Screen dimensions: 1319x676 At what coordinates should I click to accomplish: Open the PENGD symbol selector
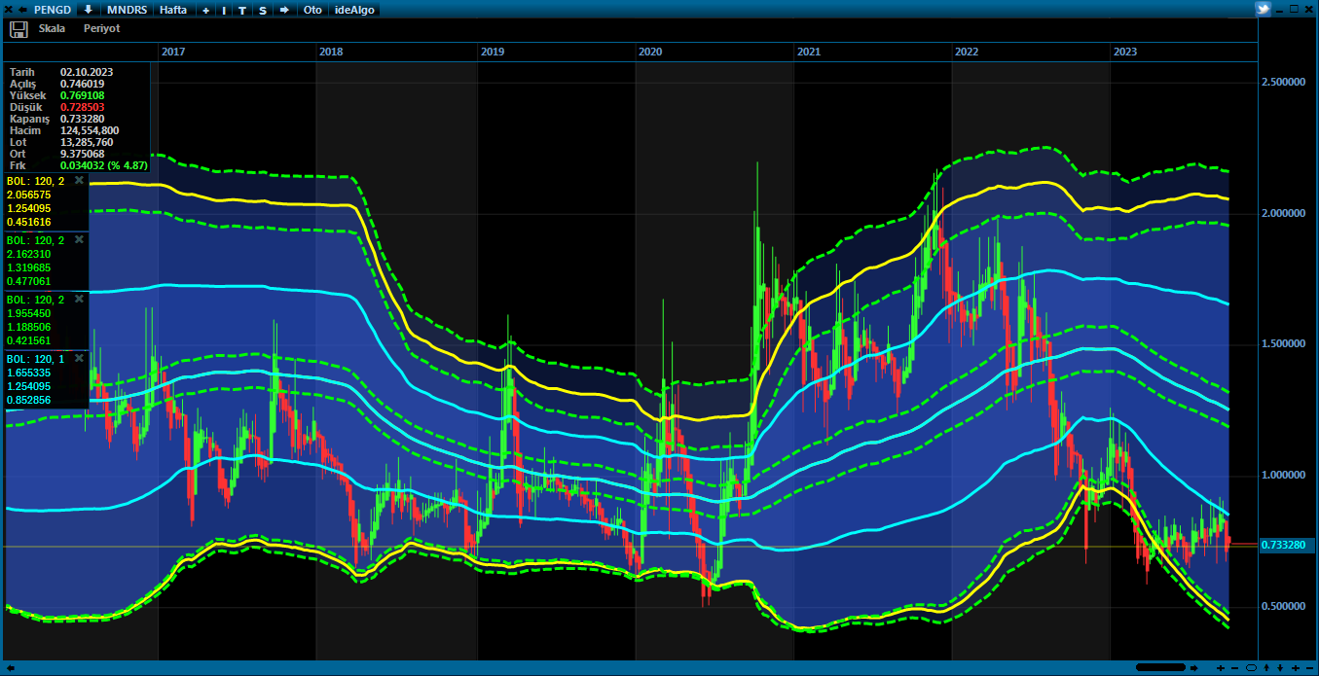click(53, 10)
